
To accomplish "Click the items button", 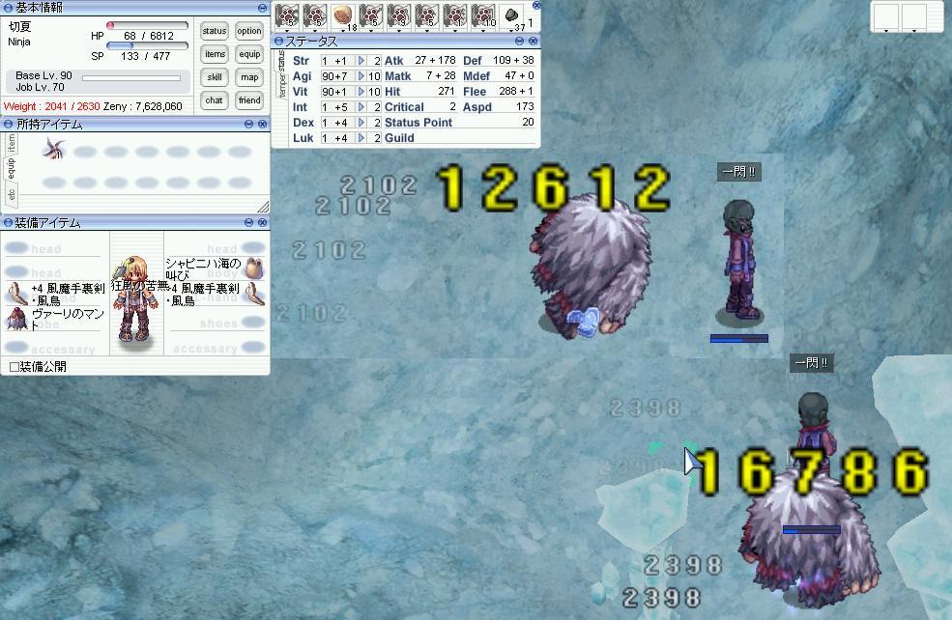I will (215, 54).
